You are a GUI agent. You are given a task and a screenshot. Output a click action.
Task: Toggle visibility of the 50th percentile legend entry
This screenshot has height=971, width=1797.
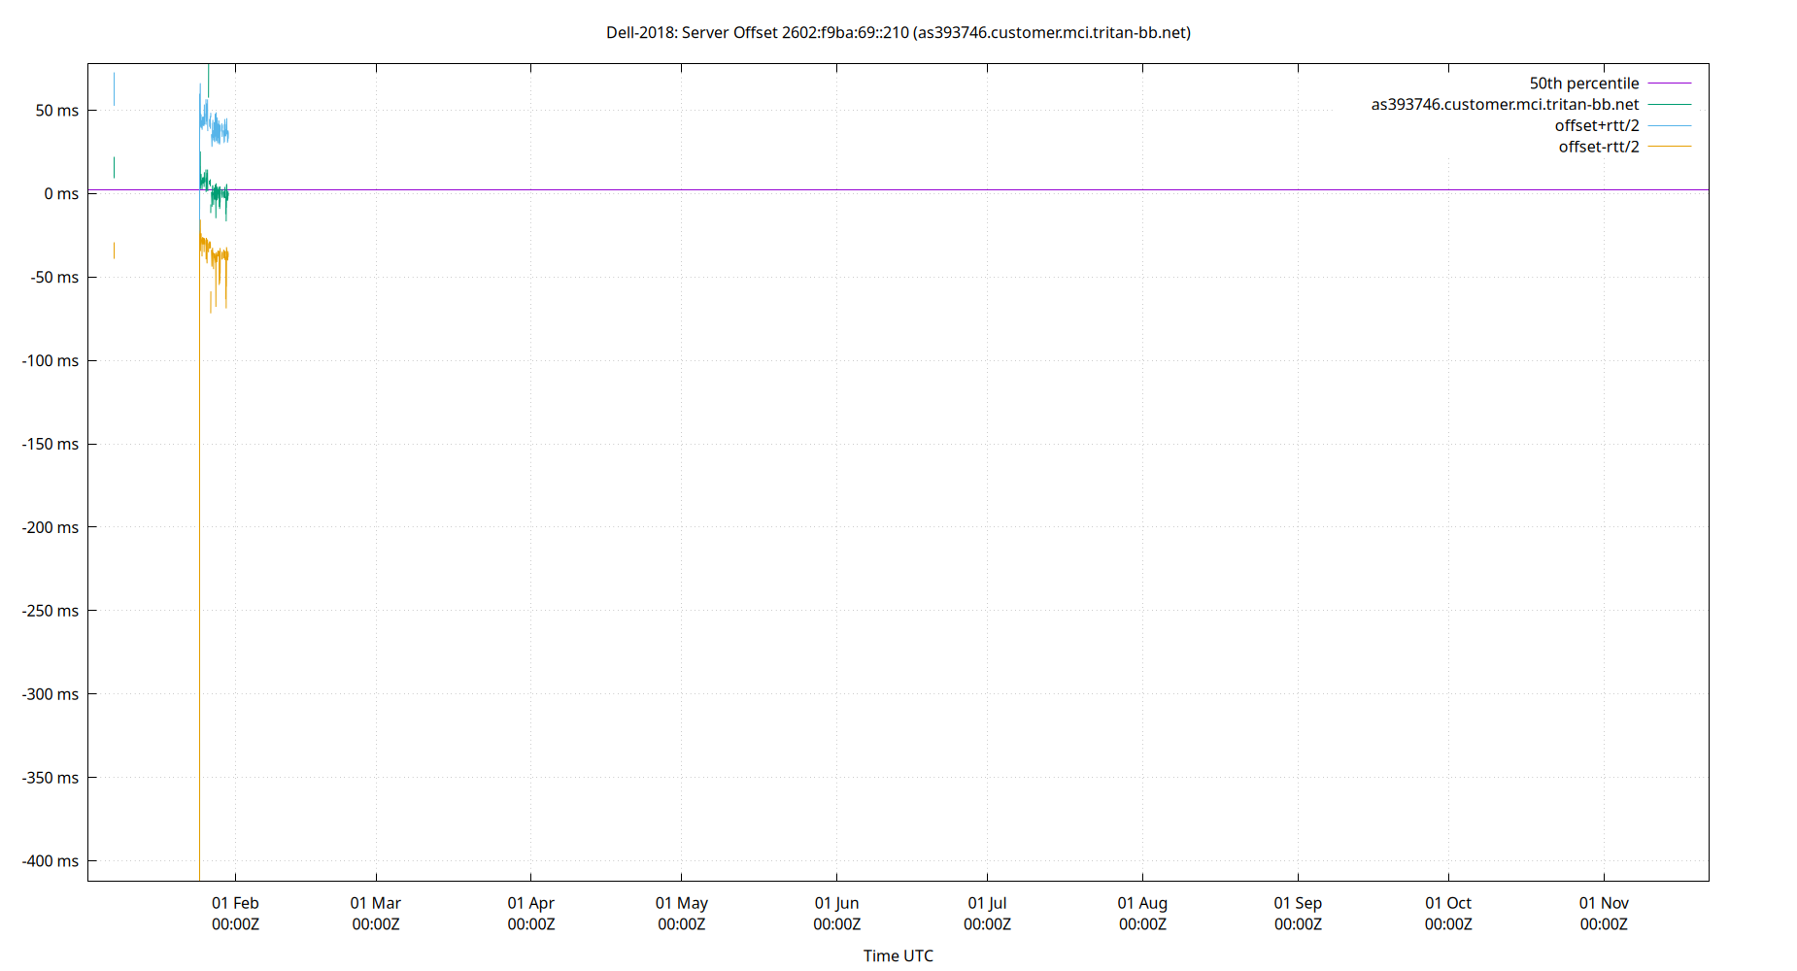point(1583,84)
